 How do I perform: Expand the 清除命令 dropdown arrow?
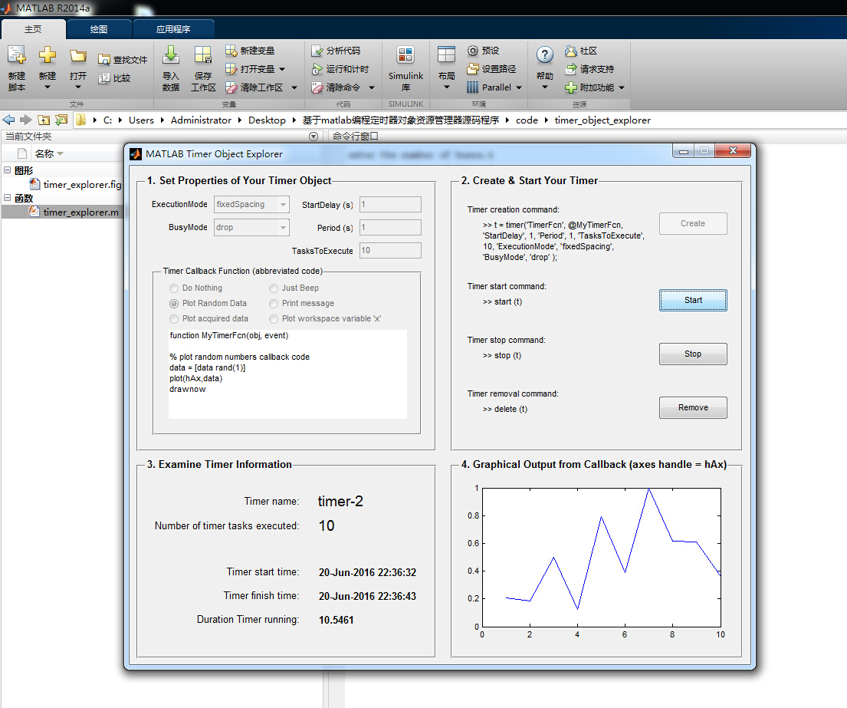coord(372,87)
